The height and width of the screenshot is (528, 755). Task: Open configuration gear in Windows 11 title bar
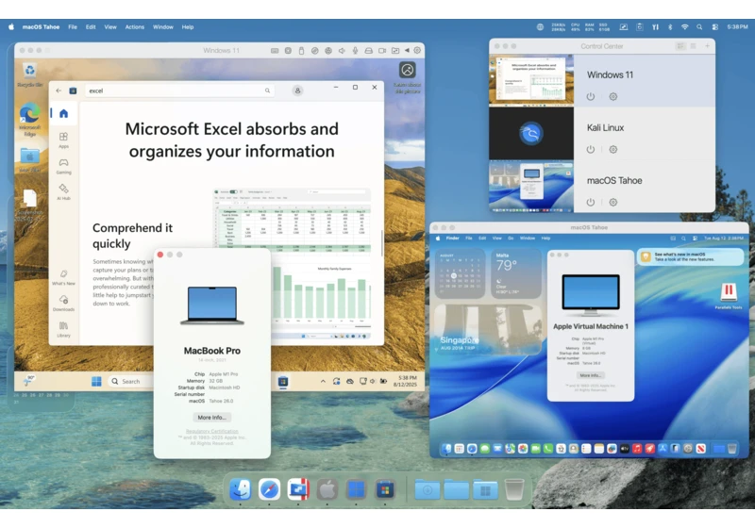(x=417, y=50)
